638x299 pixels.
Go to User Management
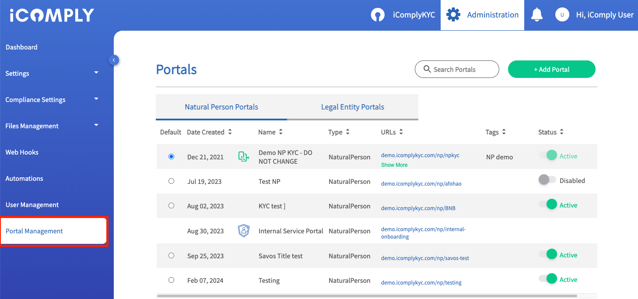32,204
